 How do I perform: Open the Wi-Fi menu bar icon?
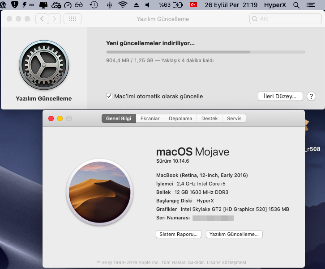[122, 5]
